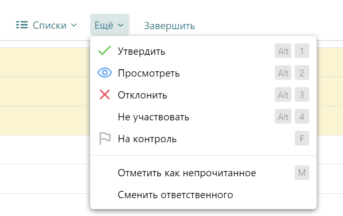Open the Списки text label

(50, 25)
